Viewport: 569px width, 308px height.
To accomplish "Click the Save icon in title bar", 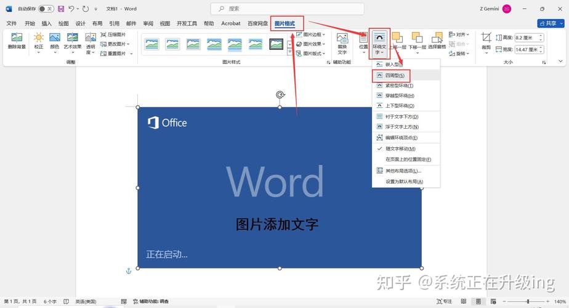I will tap(61, 9).
